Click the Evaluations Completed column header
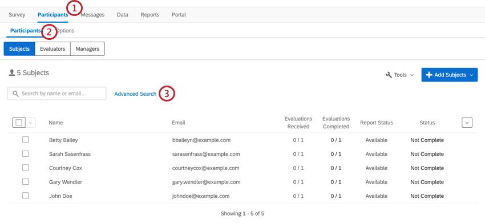485x223 pixels. (336, 123)
